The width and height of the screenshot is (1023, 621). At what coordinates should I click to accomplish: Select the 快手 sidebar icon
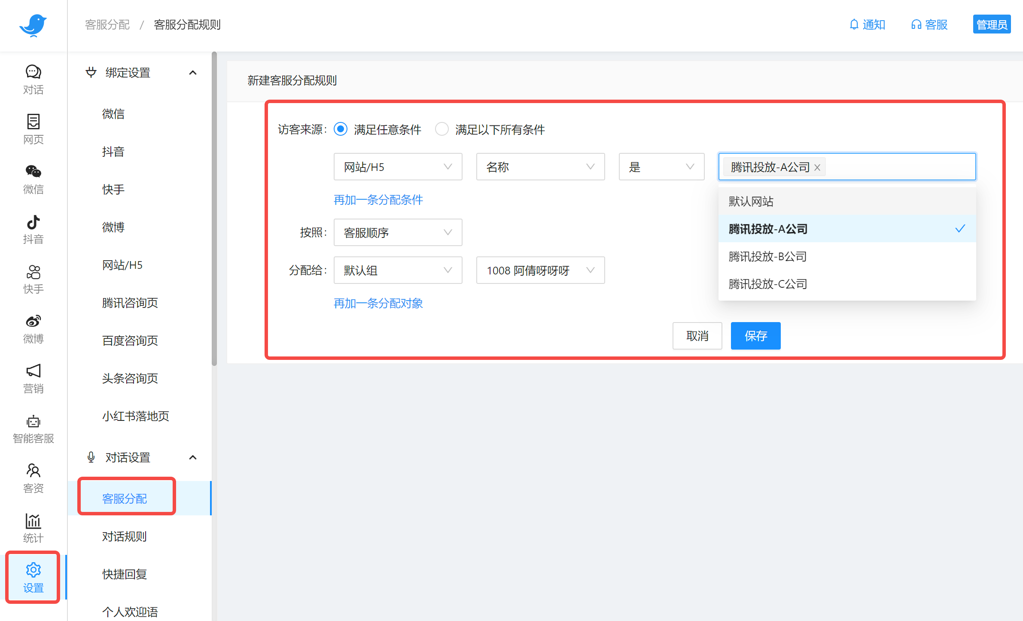(33, 278)
